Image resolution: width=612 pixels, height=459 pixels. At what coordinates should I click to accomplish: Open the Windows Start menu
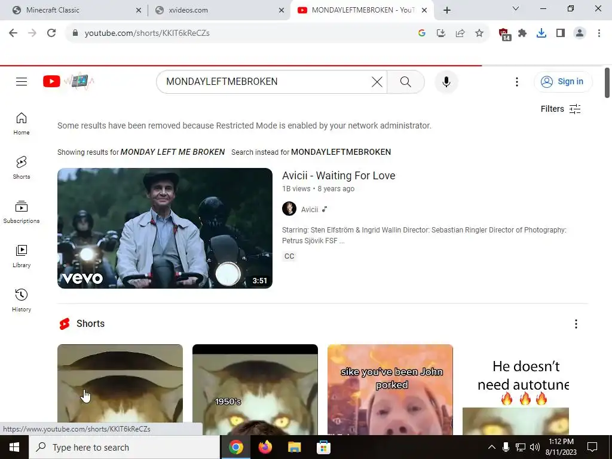point(14,447)
